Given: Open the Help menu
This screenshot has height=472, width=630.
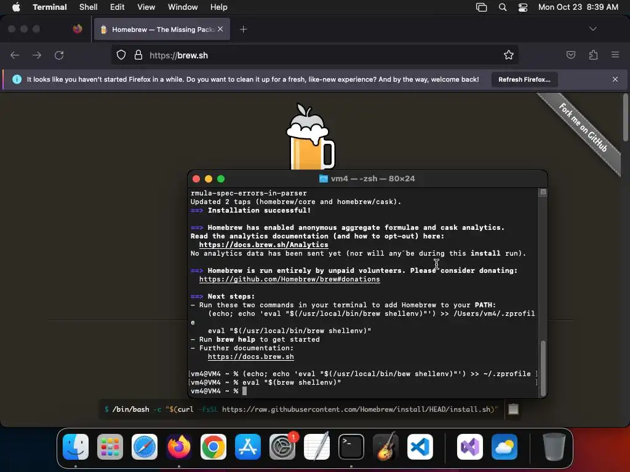Looking at the screenshot, I should click(218, 7).
